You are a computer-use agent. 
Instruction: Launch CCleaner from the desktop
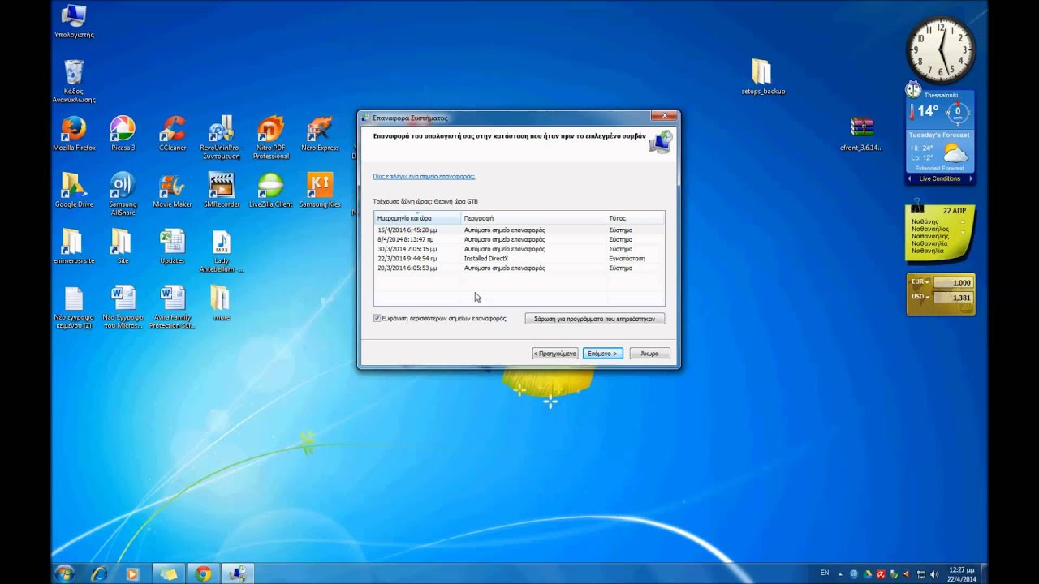[172, 134]
